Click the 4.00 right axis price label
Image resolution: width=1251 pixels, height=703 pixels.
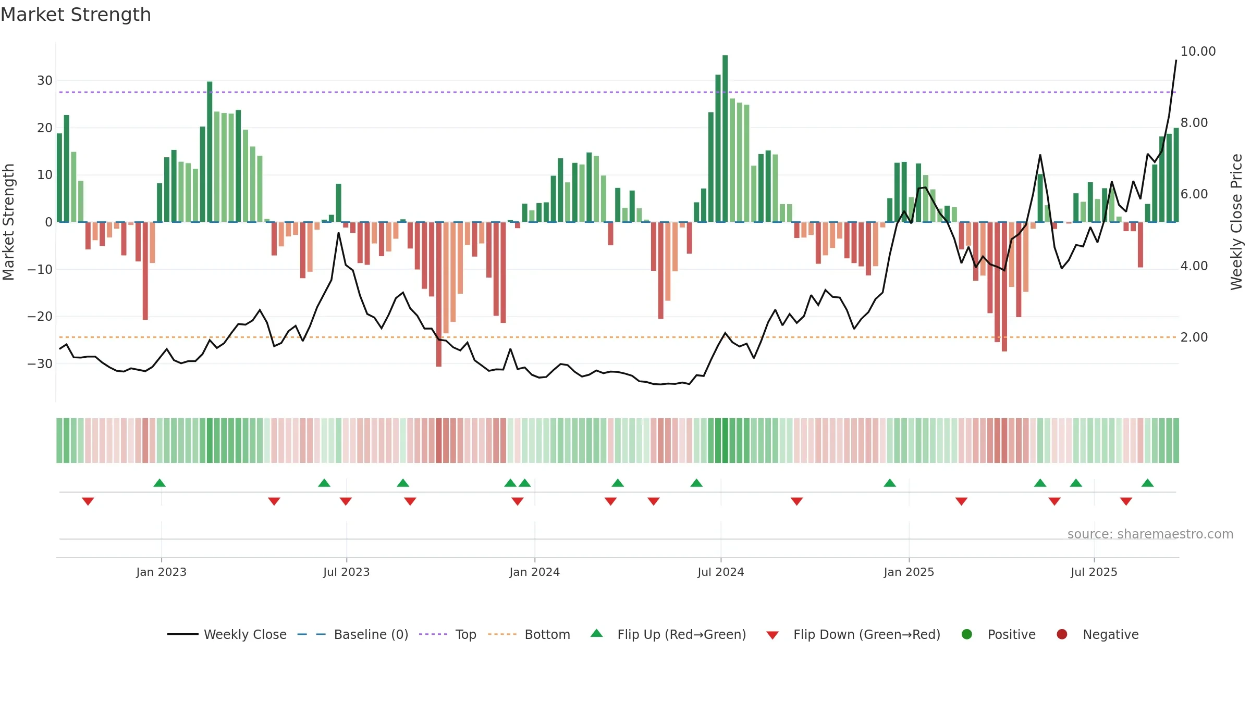[x=1194, y=266]
